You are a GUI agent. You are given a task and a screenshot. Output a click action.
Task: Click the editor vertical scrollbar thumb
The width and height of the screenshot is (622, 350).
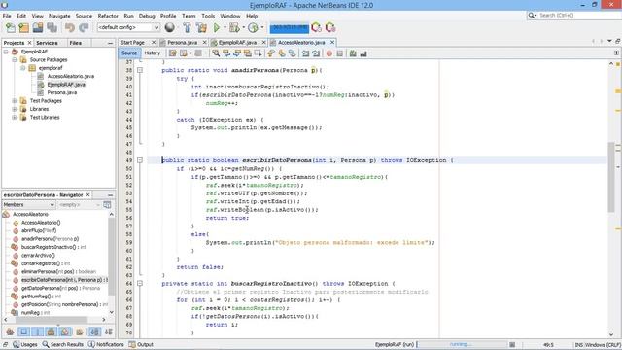click(x=611, y=176)
